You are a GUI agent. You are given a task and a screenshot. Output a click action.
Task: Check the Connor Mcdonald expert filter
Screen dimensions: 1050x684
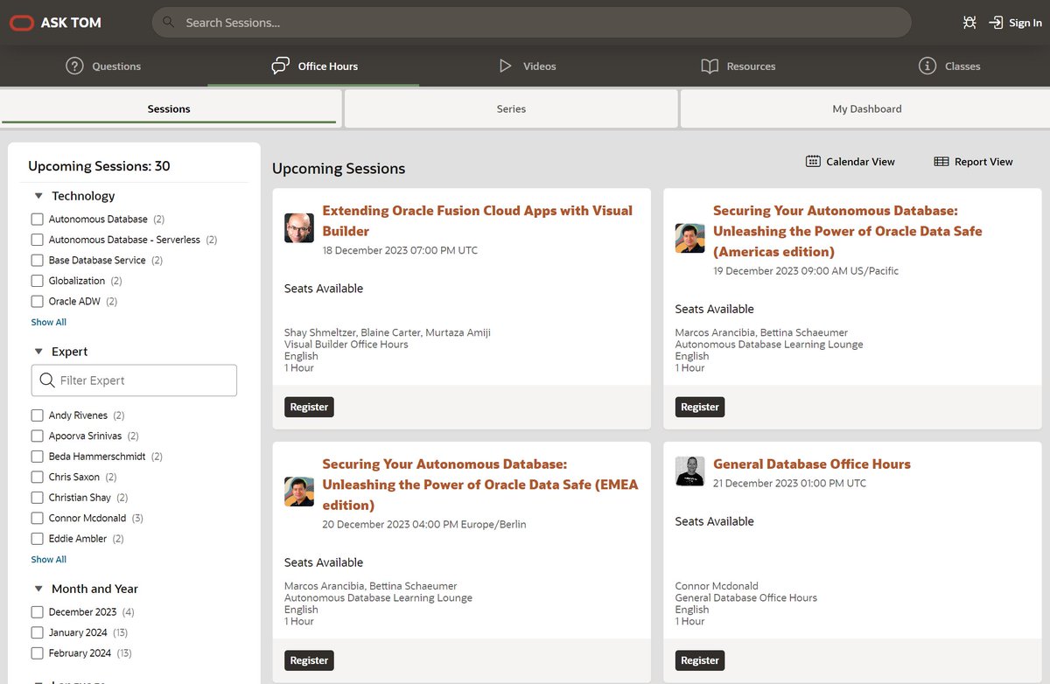[x=37, y=518]
